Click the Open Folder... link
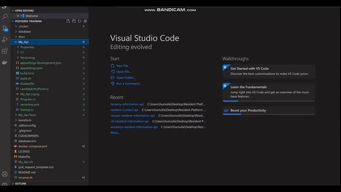 point(126,78)
